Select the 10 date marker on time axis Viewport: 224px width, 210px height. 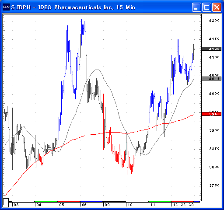[130, 205]
